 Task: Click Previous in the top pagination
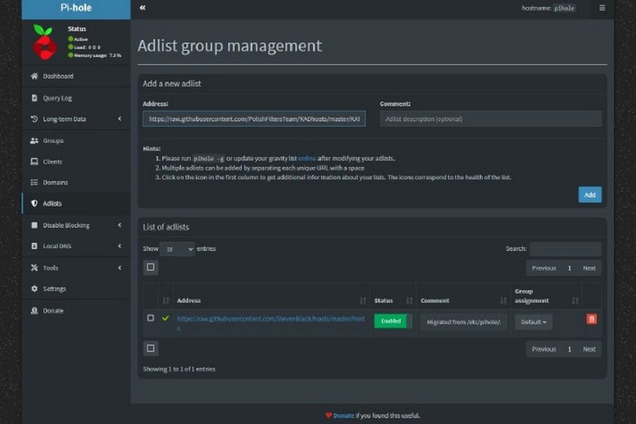(544, 268)
